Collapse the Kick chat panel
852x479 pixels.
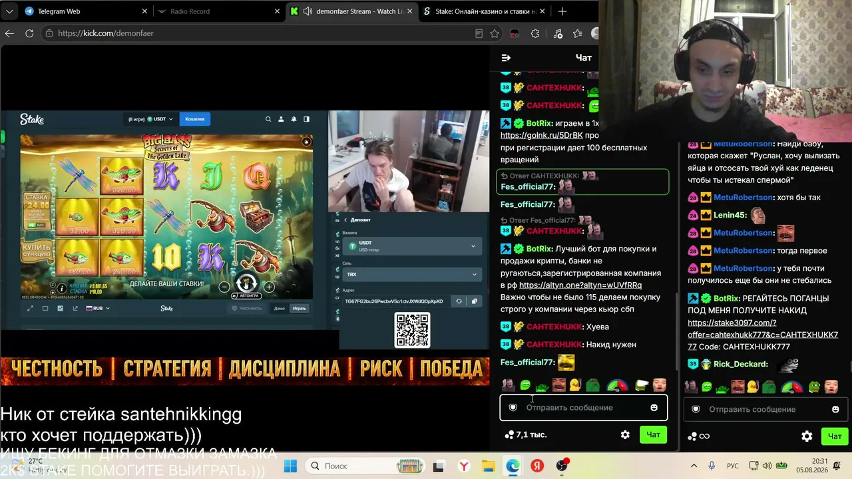coord(506,58)
